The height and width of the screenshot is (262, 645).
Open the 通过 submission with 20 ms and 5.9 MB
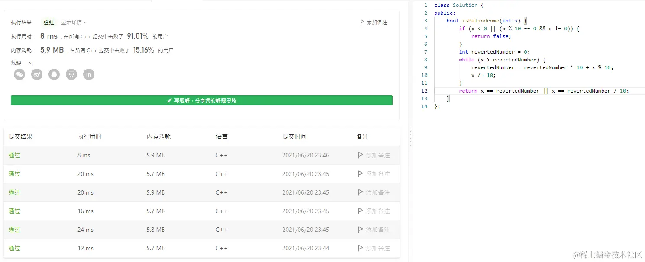coord(14,192)
